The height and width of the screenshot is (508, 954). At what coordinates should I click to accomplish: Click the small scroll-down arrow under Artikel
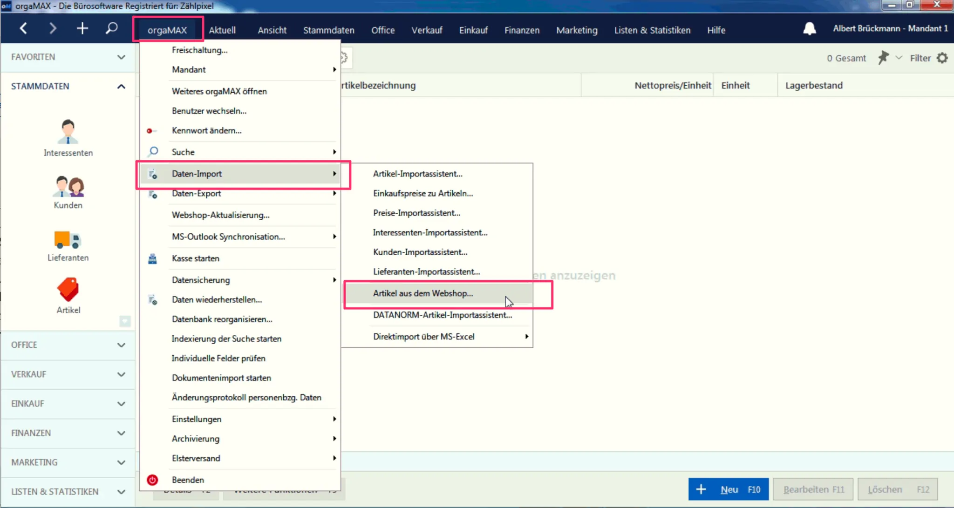click(x=125, y=321)
